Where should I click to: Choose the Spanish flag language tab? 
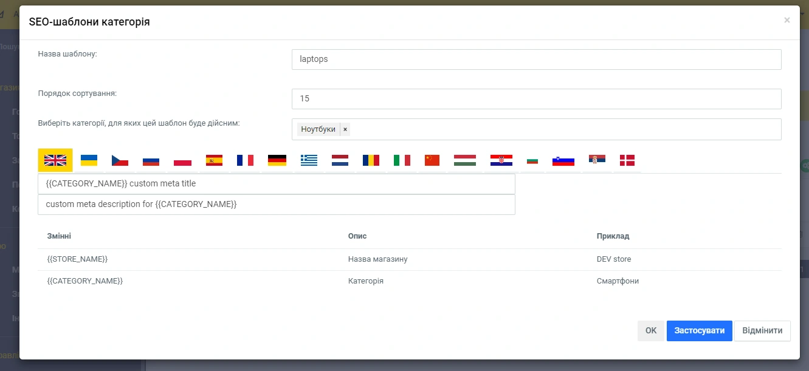[x=214, y=160]
